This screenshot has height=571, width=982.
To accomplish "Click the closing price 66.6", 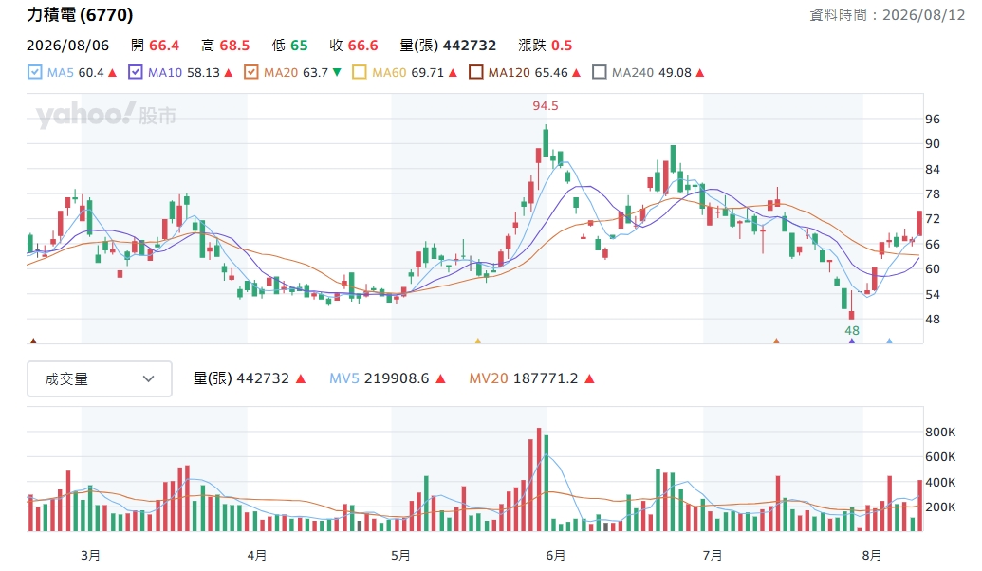I will 362,46.
